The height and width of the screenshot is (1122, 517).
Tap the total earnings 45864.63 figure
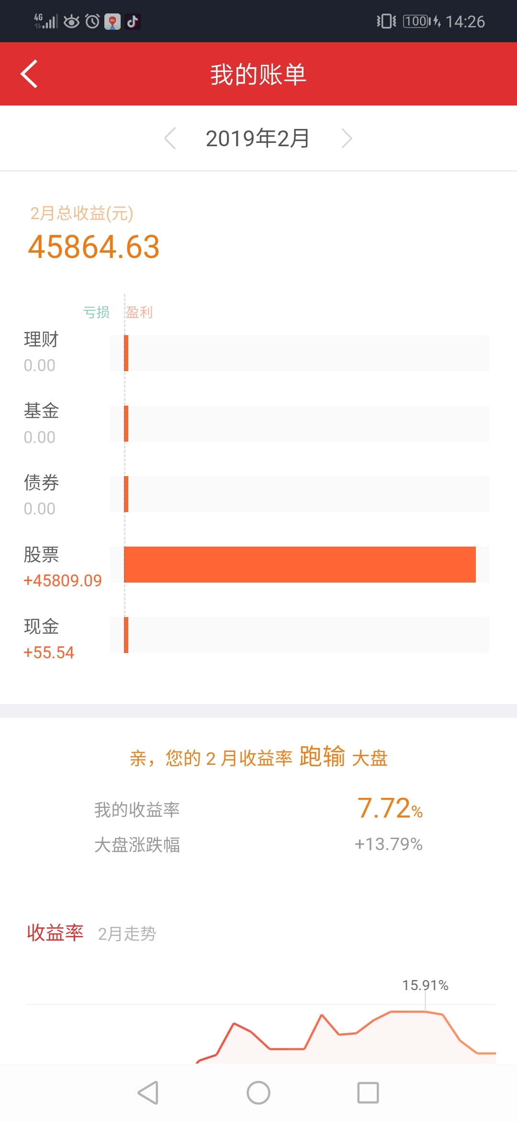94,247
